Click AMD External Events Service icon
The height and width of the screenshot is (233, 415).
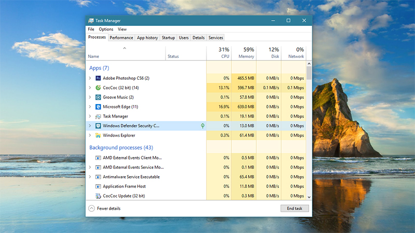click(98, 167)
